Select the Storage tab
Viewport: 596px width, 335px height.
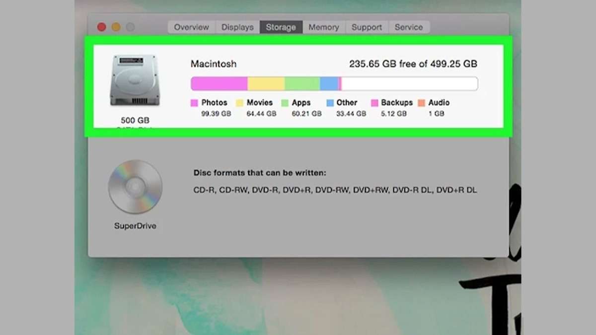pyautogui.click(x=281, y=27)
